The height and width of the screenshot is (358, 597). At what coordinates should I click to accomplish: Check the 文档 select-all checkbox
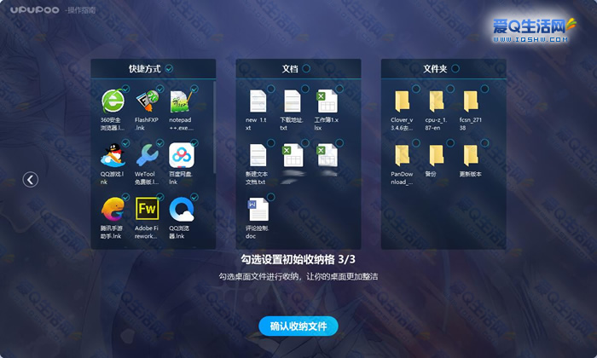[x=306, y=68]
